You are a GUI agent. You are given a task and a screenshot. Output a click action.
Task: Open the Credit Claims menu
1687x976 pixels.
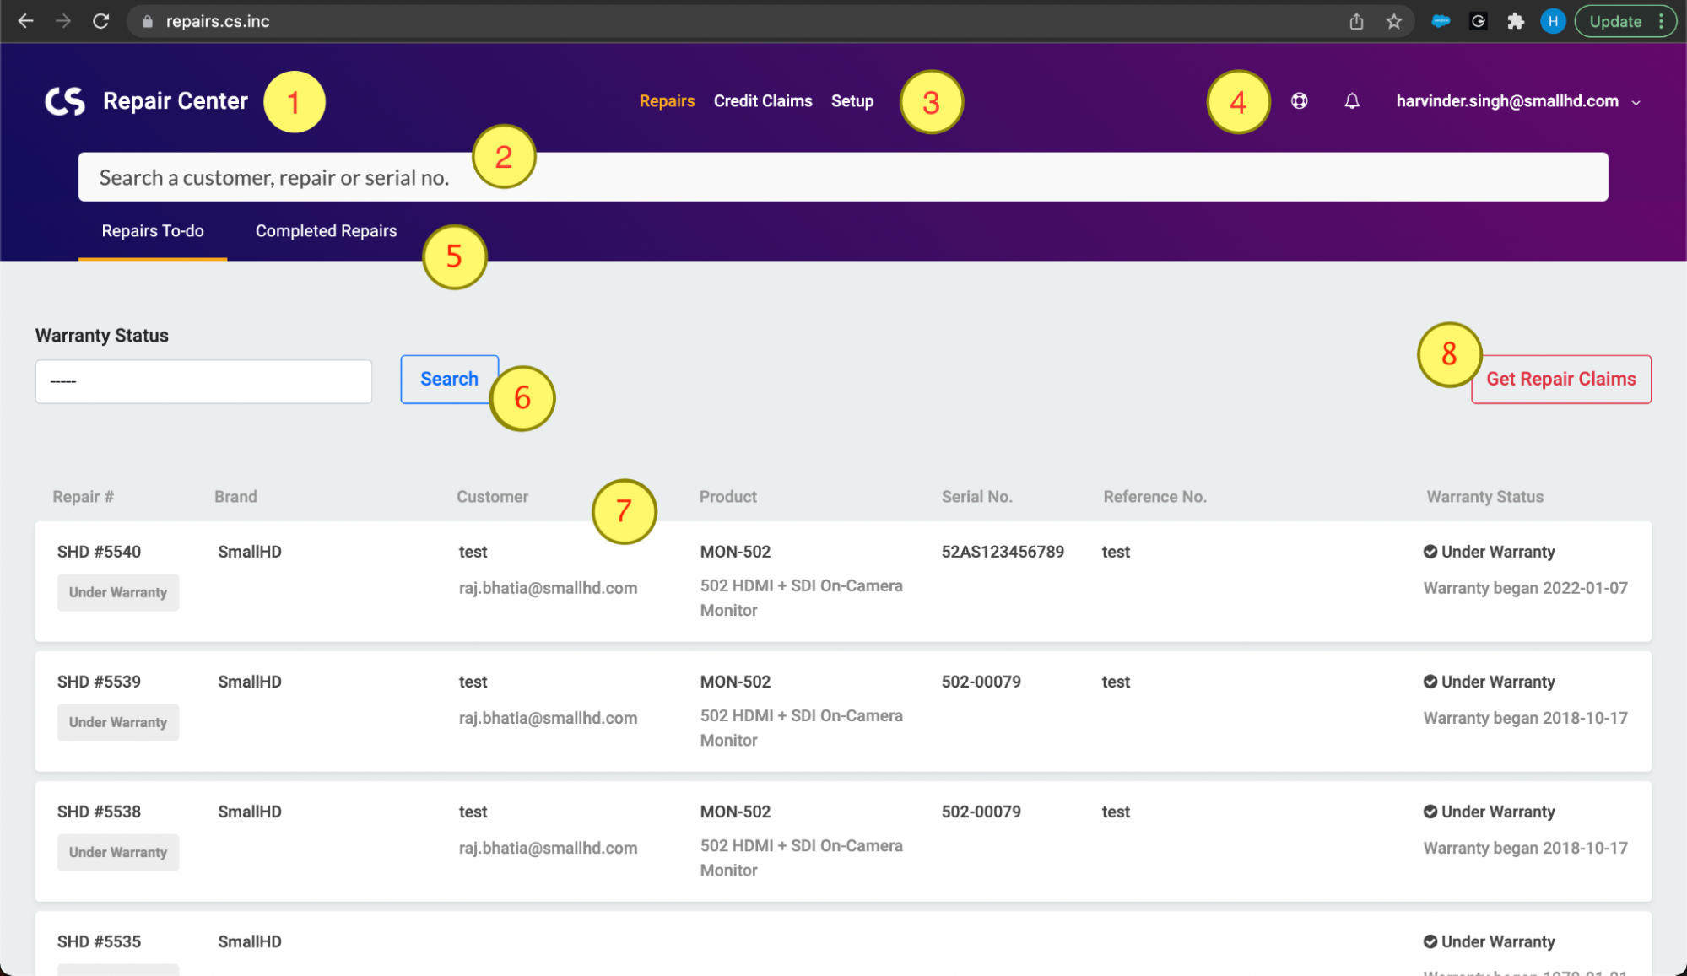[762, 101]
